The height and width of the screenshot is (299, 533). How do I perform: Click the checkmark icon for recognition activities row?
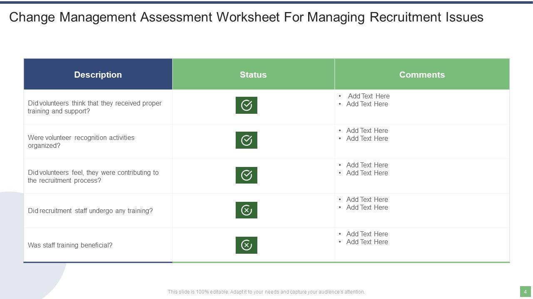(247, 140)
